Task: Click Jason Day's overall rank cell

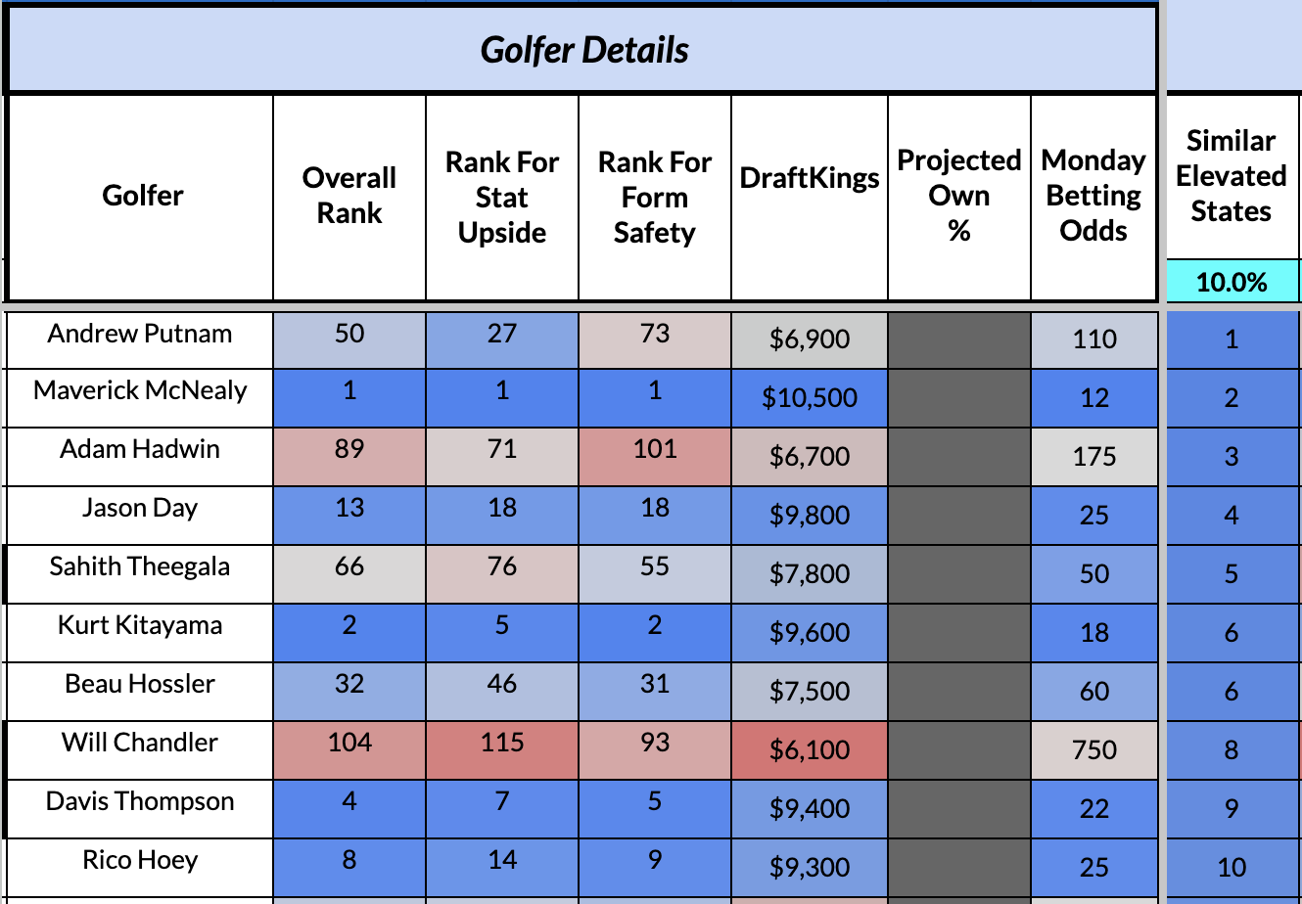Action: [x=349, y=509]
